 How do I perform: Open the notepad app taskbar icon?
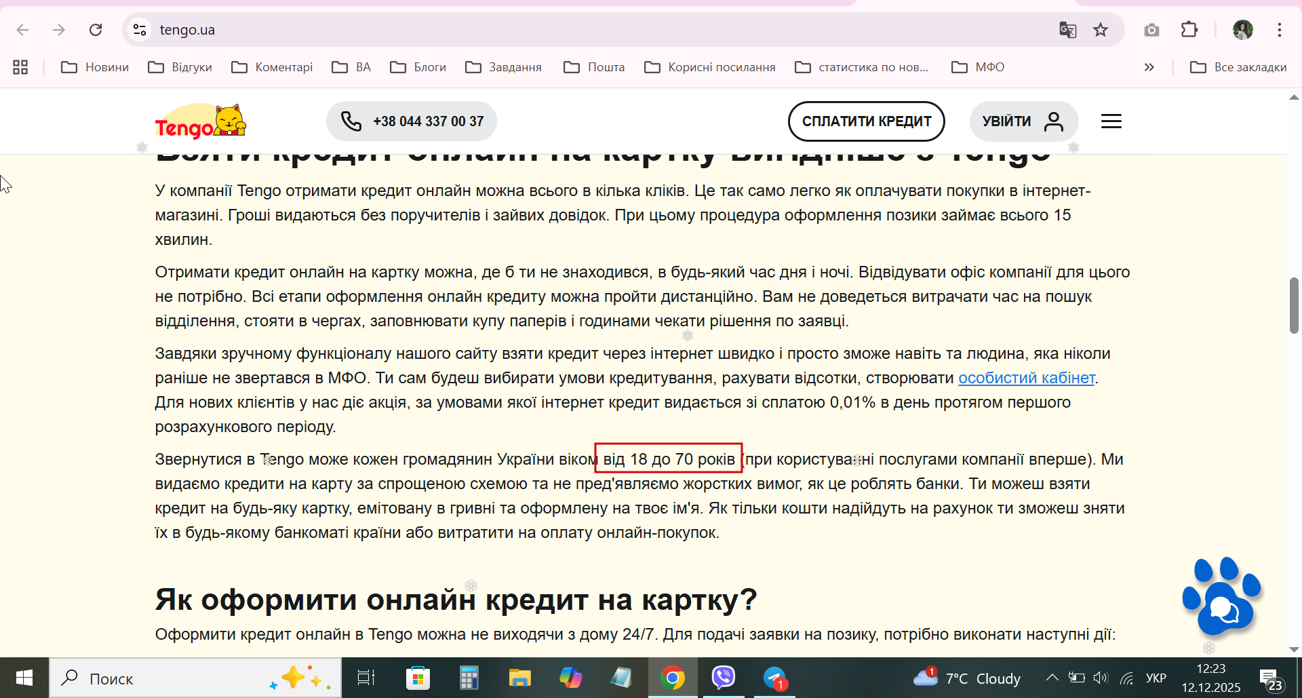pyautogui.click(x=621, y=678)
